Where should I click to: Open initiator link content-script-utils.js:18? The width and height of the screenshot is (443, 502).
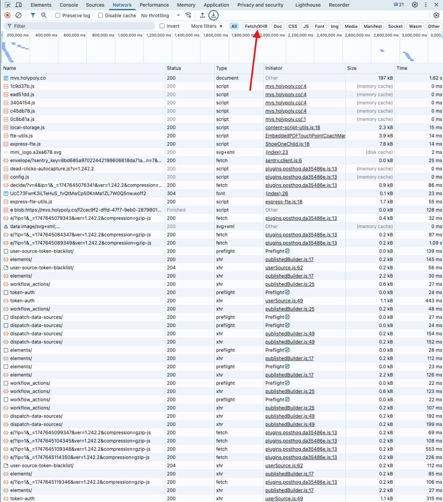tap(293, 128)
